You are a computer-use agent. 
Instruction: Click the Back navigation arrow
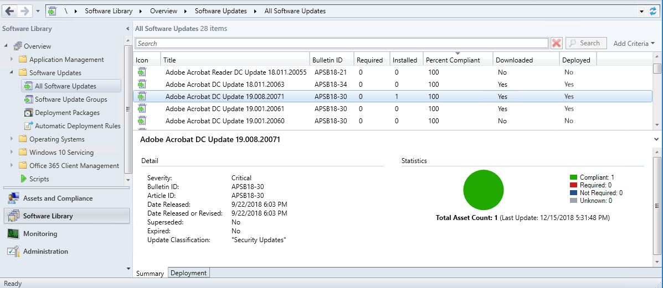9,11
